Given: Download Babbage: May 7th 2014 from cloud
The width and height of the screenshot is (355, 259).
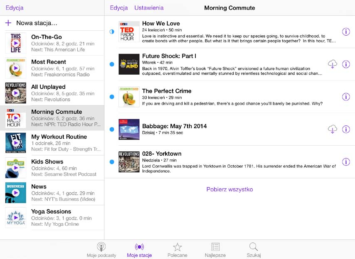Looking at the screenshot, I should pyautogui.click(x=333, y=129).
